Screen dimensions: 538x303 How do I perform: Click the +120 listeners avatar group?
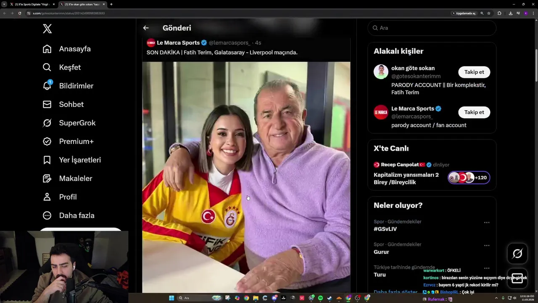pos(469,178)
